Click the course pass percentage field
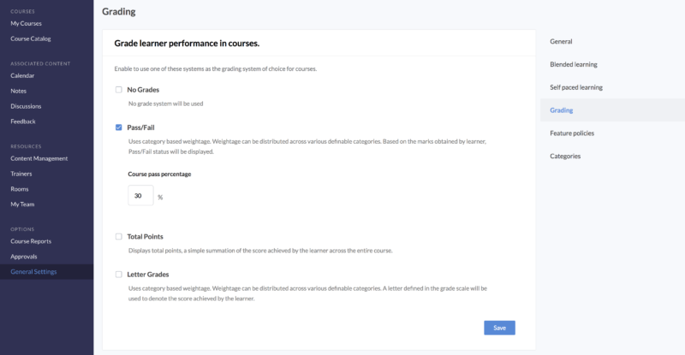This screenshot has width=685, height=355. tap(140, 196)
